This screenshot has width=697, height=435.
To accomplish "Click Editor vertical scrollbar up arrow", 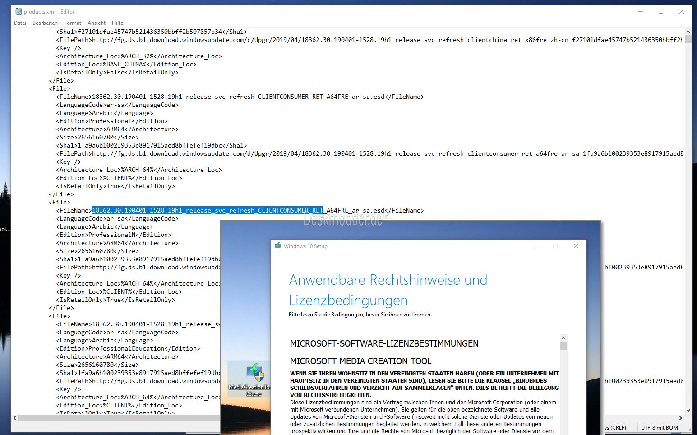I will 688,32.
